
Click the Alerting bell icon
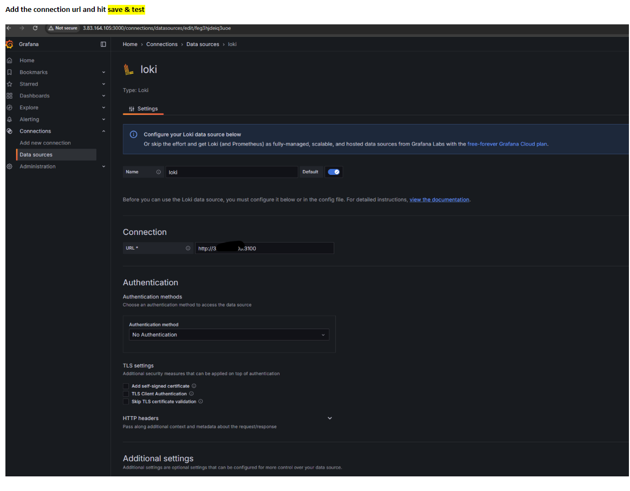pos(10,119)
